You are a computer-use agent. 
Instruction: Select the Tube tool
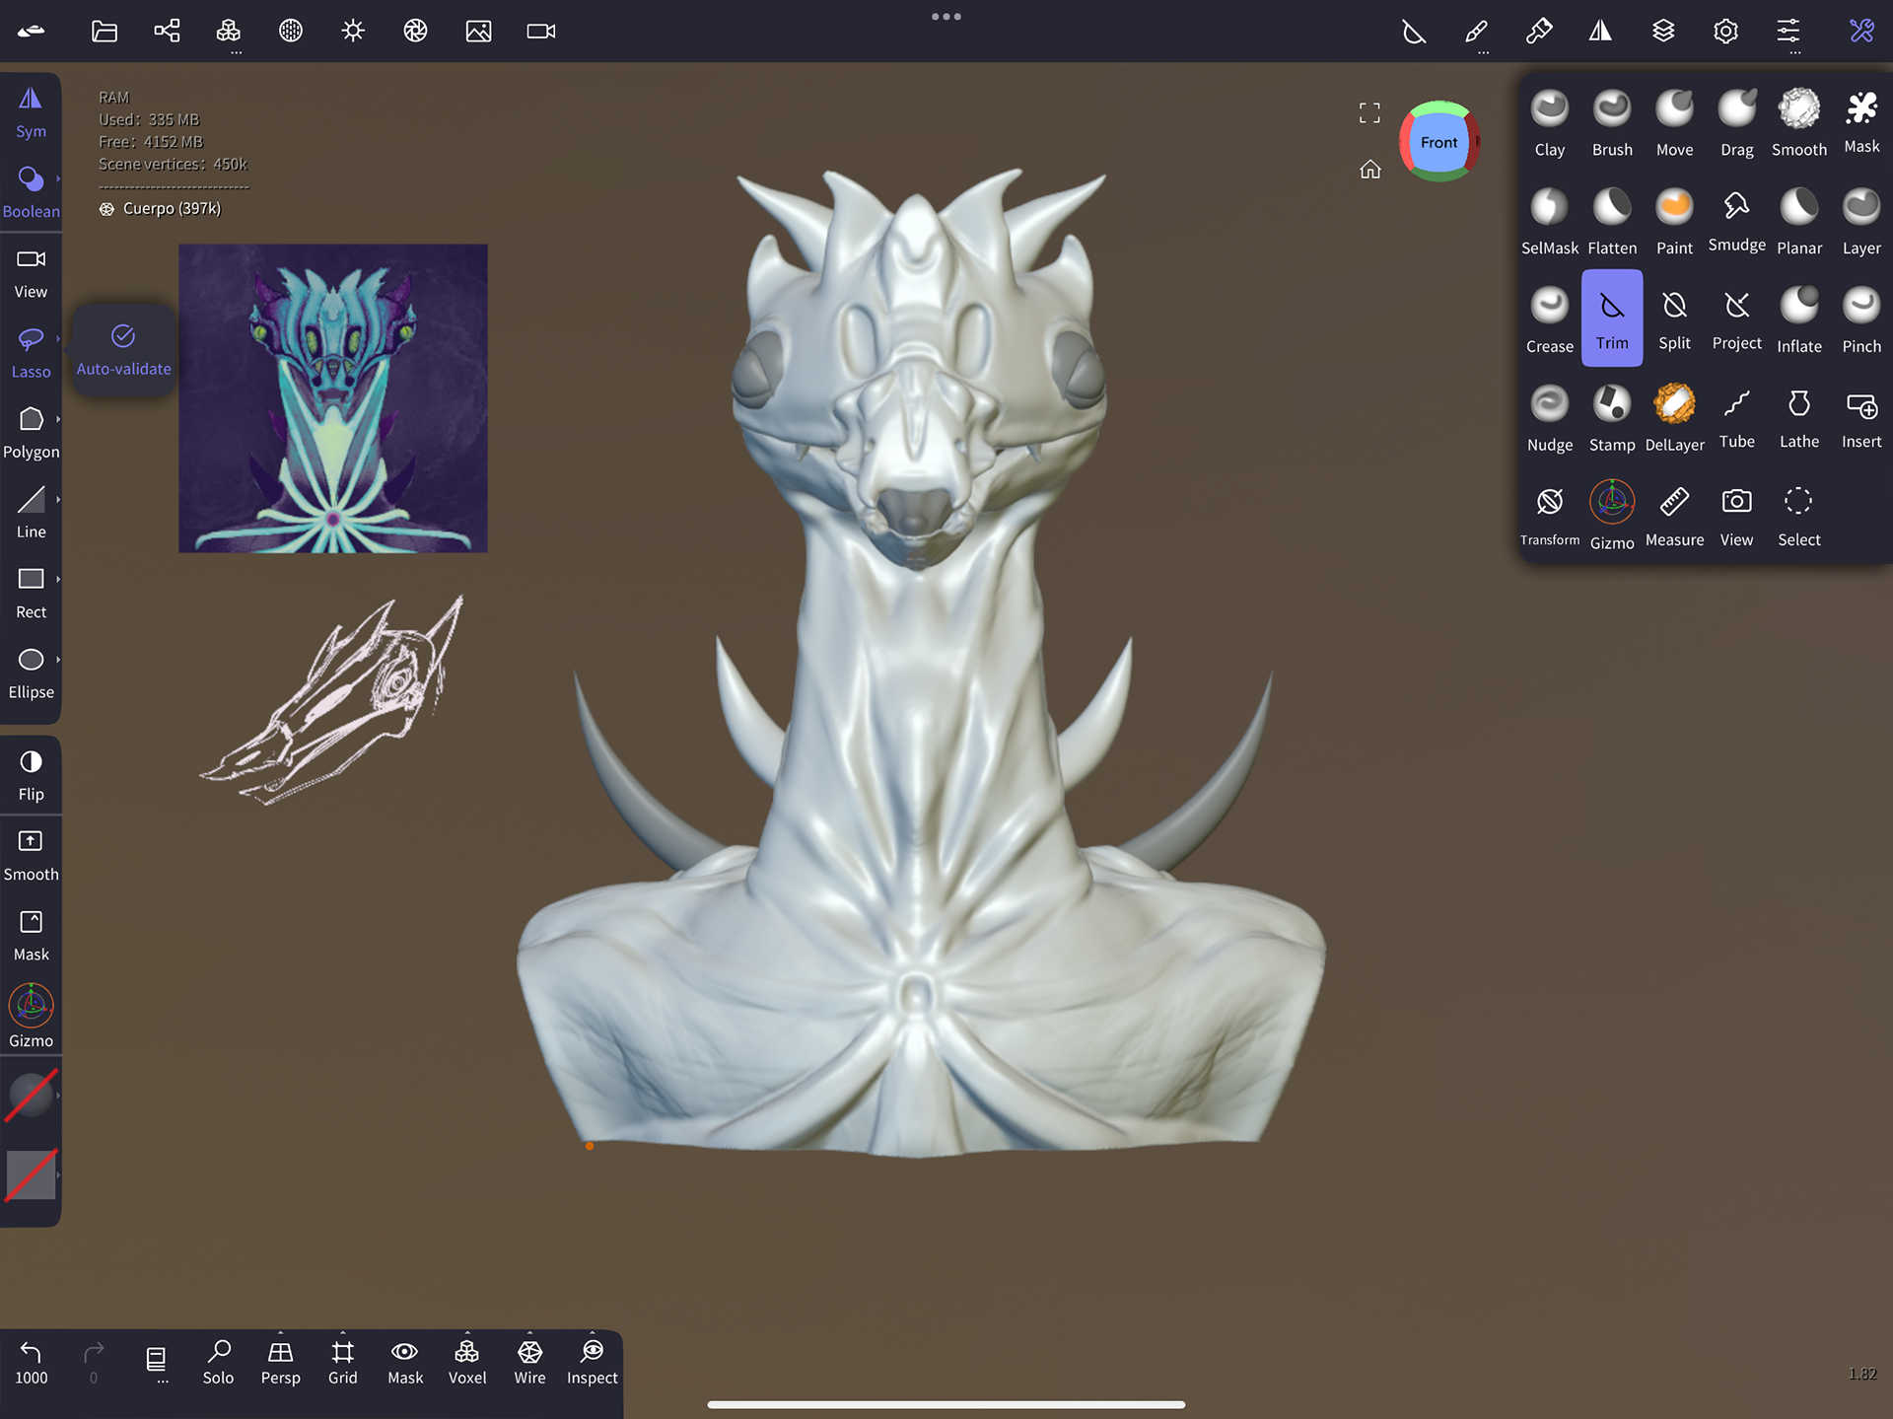pos(1736,417)
